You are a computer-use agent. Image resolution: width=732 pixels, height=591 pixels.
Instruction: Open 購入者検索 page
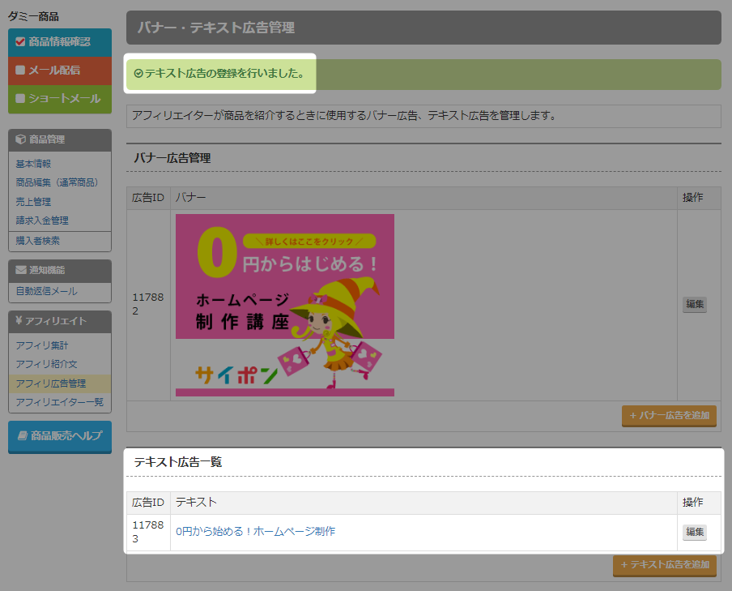pyautogui.click(x=38, y=241)
